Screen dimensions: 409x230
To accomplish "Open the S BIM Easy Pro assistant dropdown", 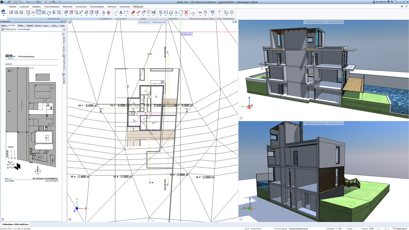I will (x=64, y=29).
